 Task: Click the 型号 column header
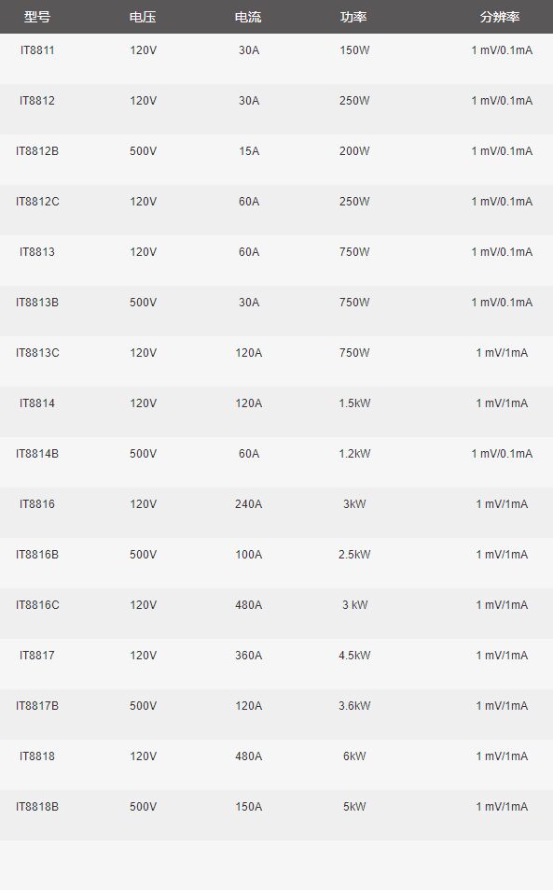coord(36,17)
